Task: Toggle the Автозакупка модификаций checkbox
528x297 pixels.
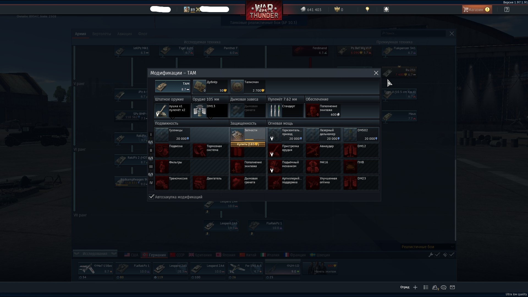Action: tap(151, 197)
